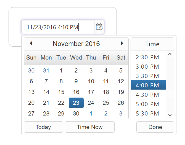
Task: Select 4:30 PM in time list
Action: tap(148, 95)
